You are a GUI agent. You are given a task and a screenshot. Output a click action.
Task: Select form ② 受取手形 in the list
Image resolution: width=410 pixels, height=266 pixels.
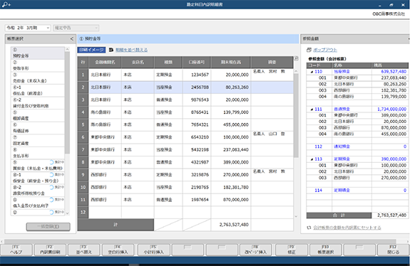pos(38,65)
